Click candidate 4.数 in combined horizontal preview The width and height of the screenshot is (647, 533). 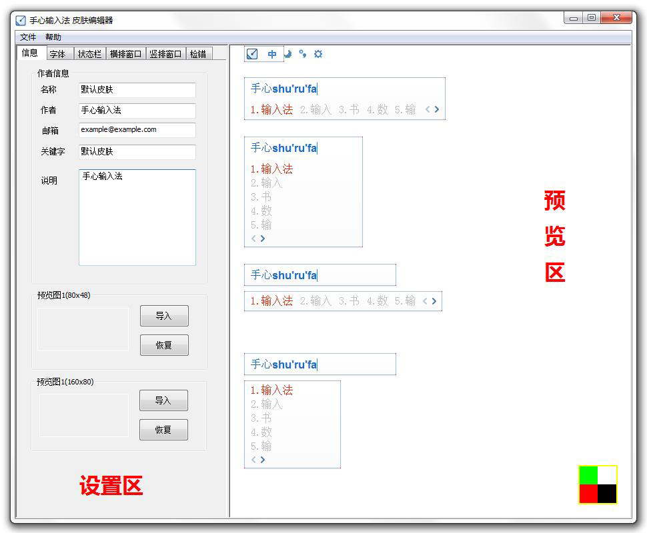coord(377,109)
